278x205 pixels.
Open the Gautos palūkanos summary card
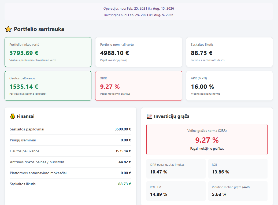point(48,86)
